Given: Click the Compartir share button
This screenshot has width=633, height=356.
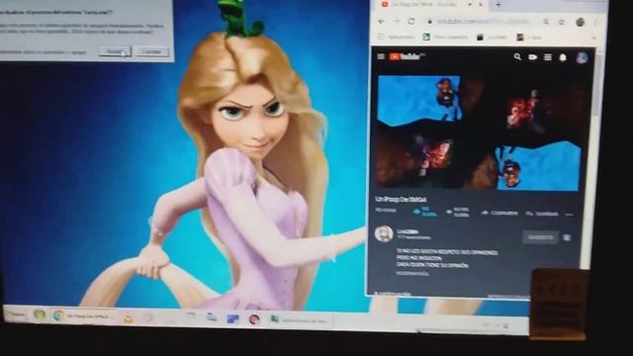Looking at the screenshot, I should [x=499, y=213].
